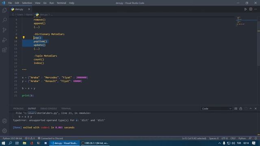
Task: Change file encoding UTF-8
Action: 225,138
